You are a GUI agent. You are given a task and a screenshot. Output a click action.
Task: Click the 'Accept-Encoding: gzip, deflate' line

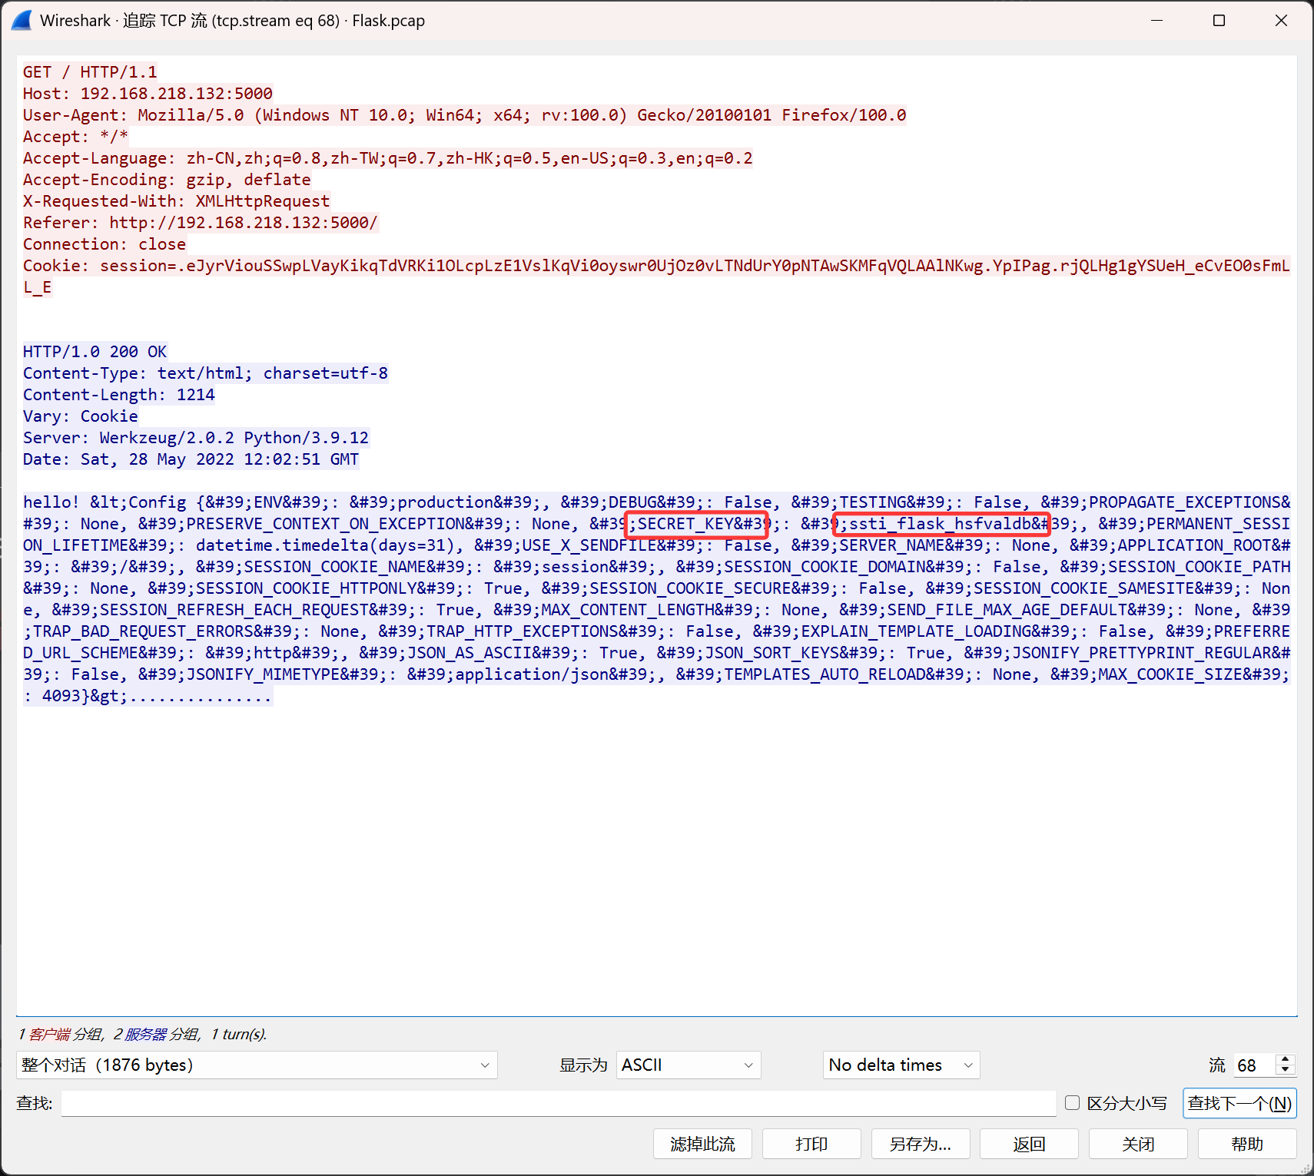tap(167, 180)
